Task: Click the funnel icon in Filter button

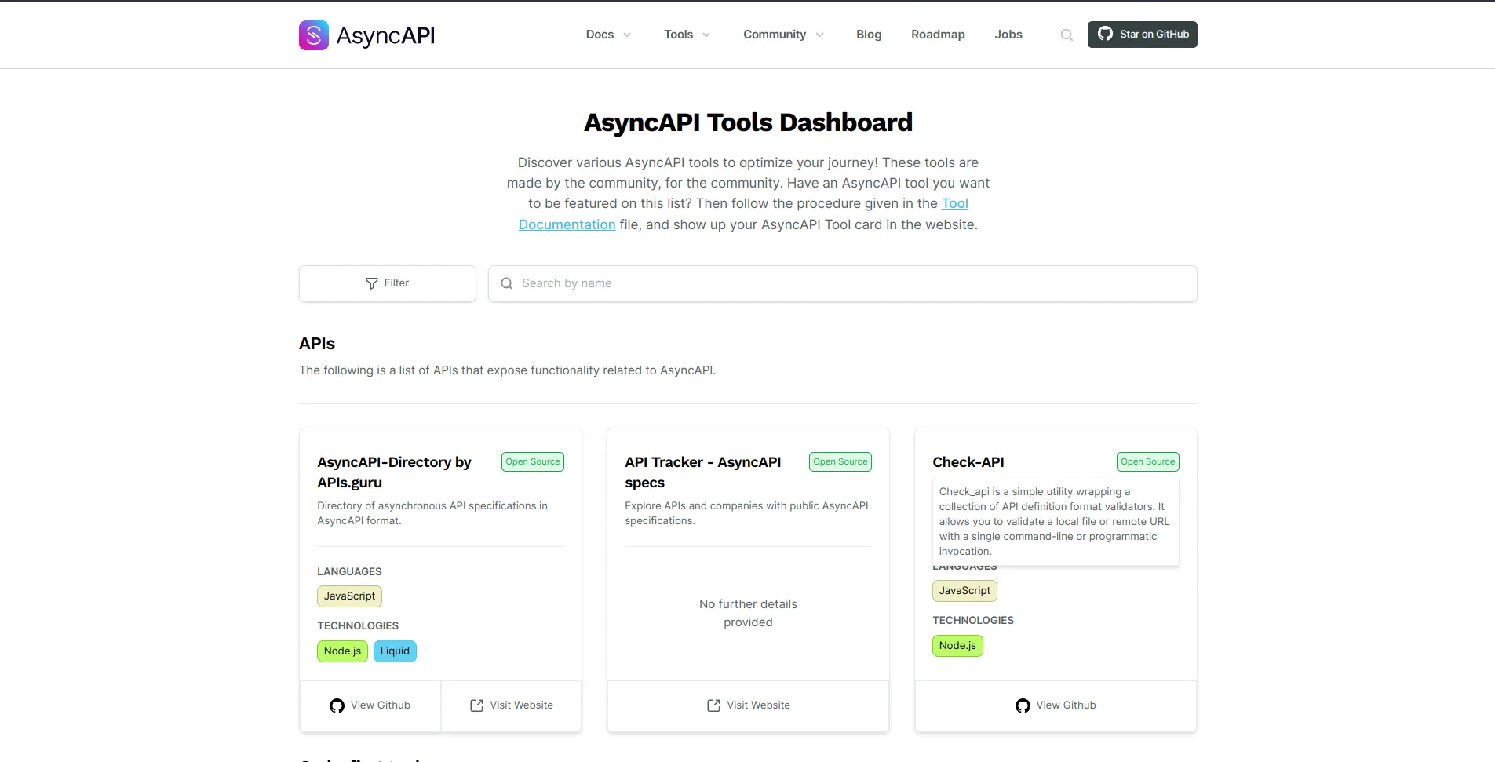Action: pyautogui.click(x=372, y=283)
